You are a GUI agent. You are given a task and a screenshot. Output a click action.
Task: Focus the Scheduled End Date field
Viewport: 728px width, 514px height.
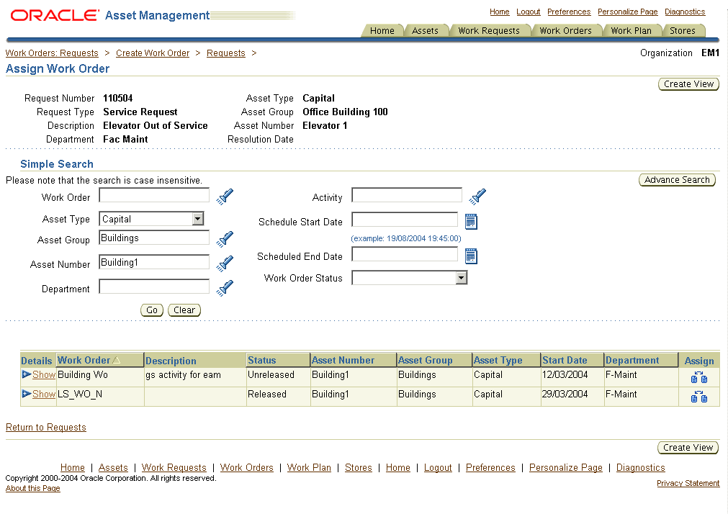click(405, 254)
